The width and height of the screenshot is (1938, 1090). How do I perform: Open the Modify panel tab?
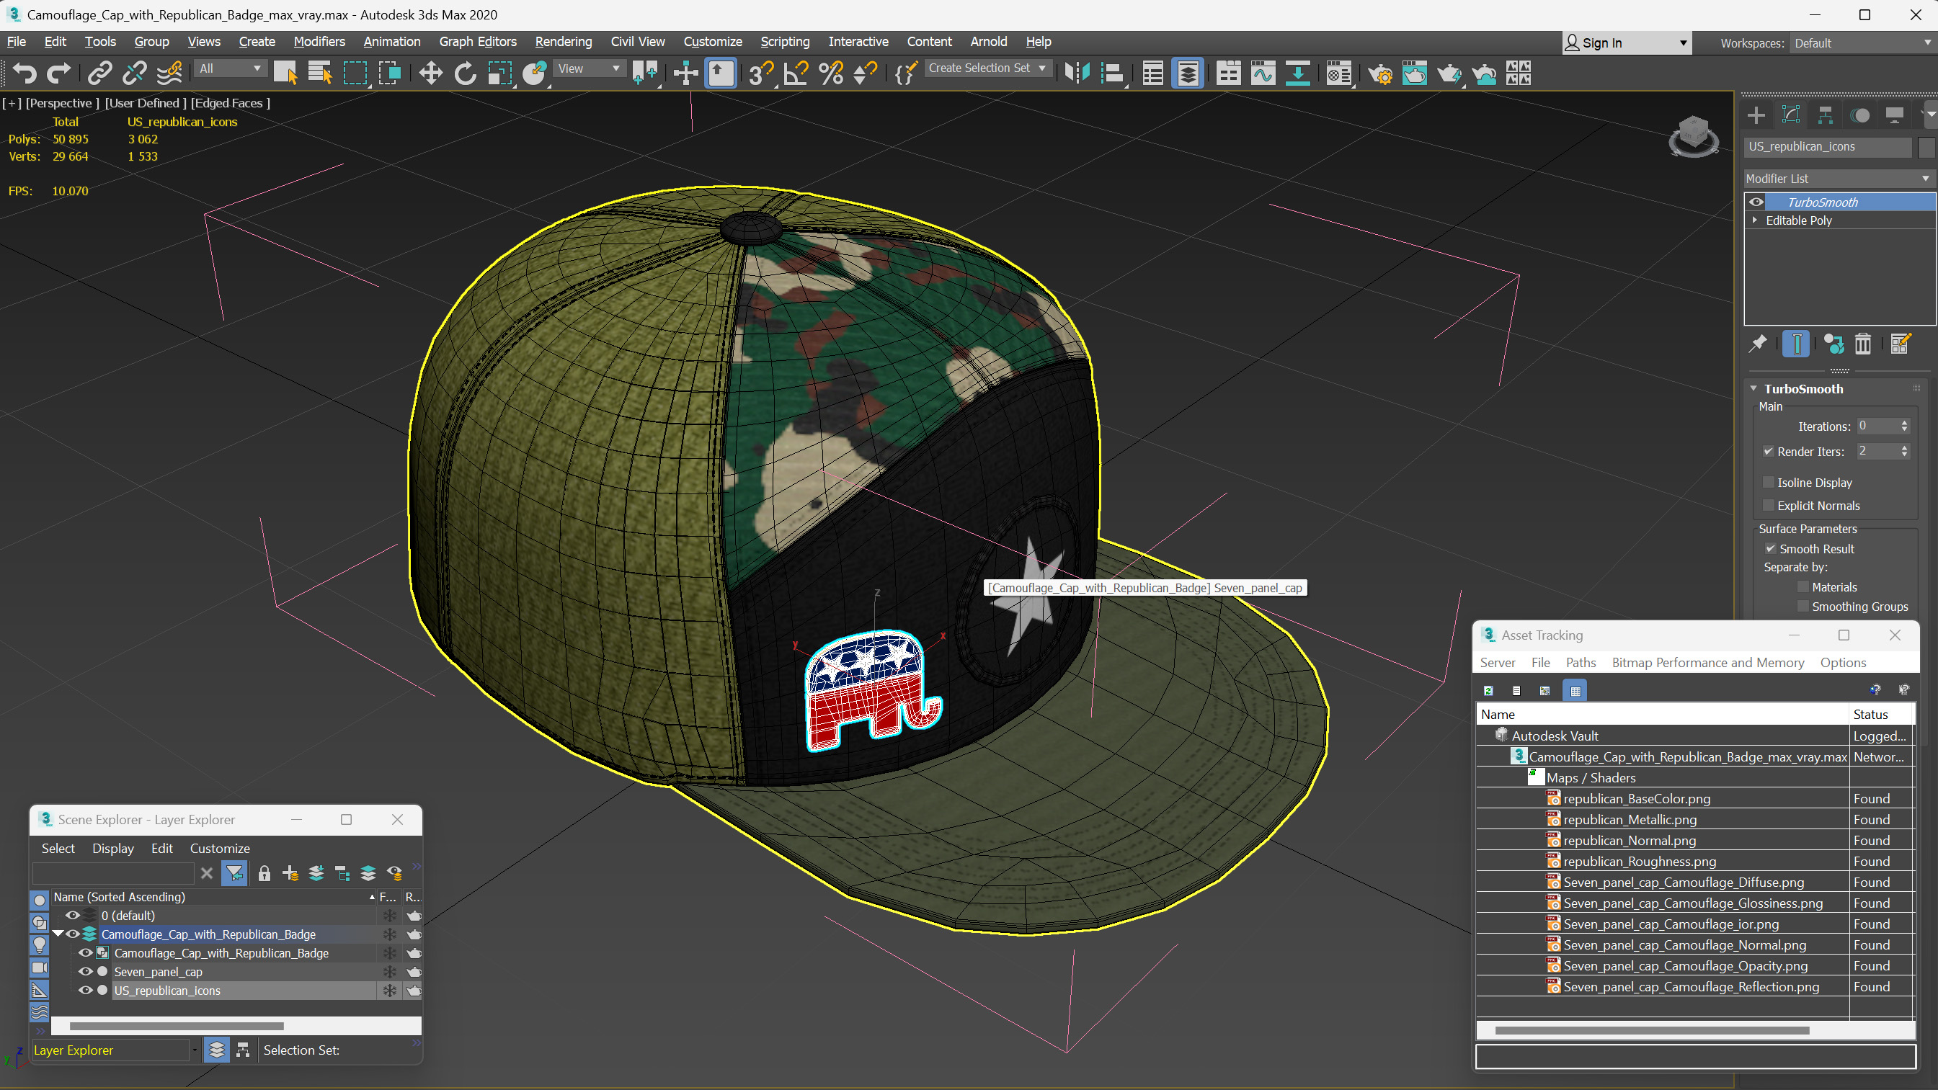click(x=1790, y=115)
